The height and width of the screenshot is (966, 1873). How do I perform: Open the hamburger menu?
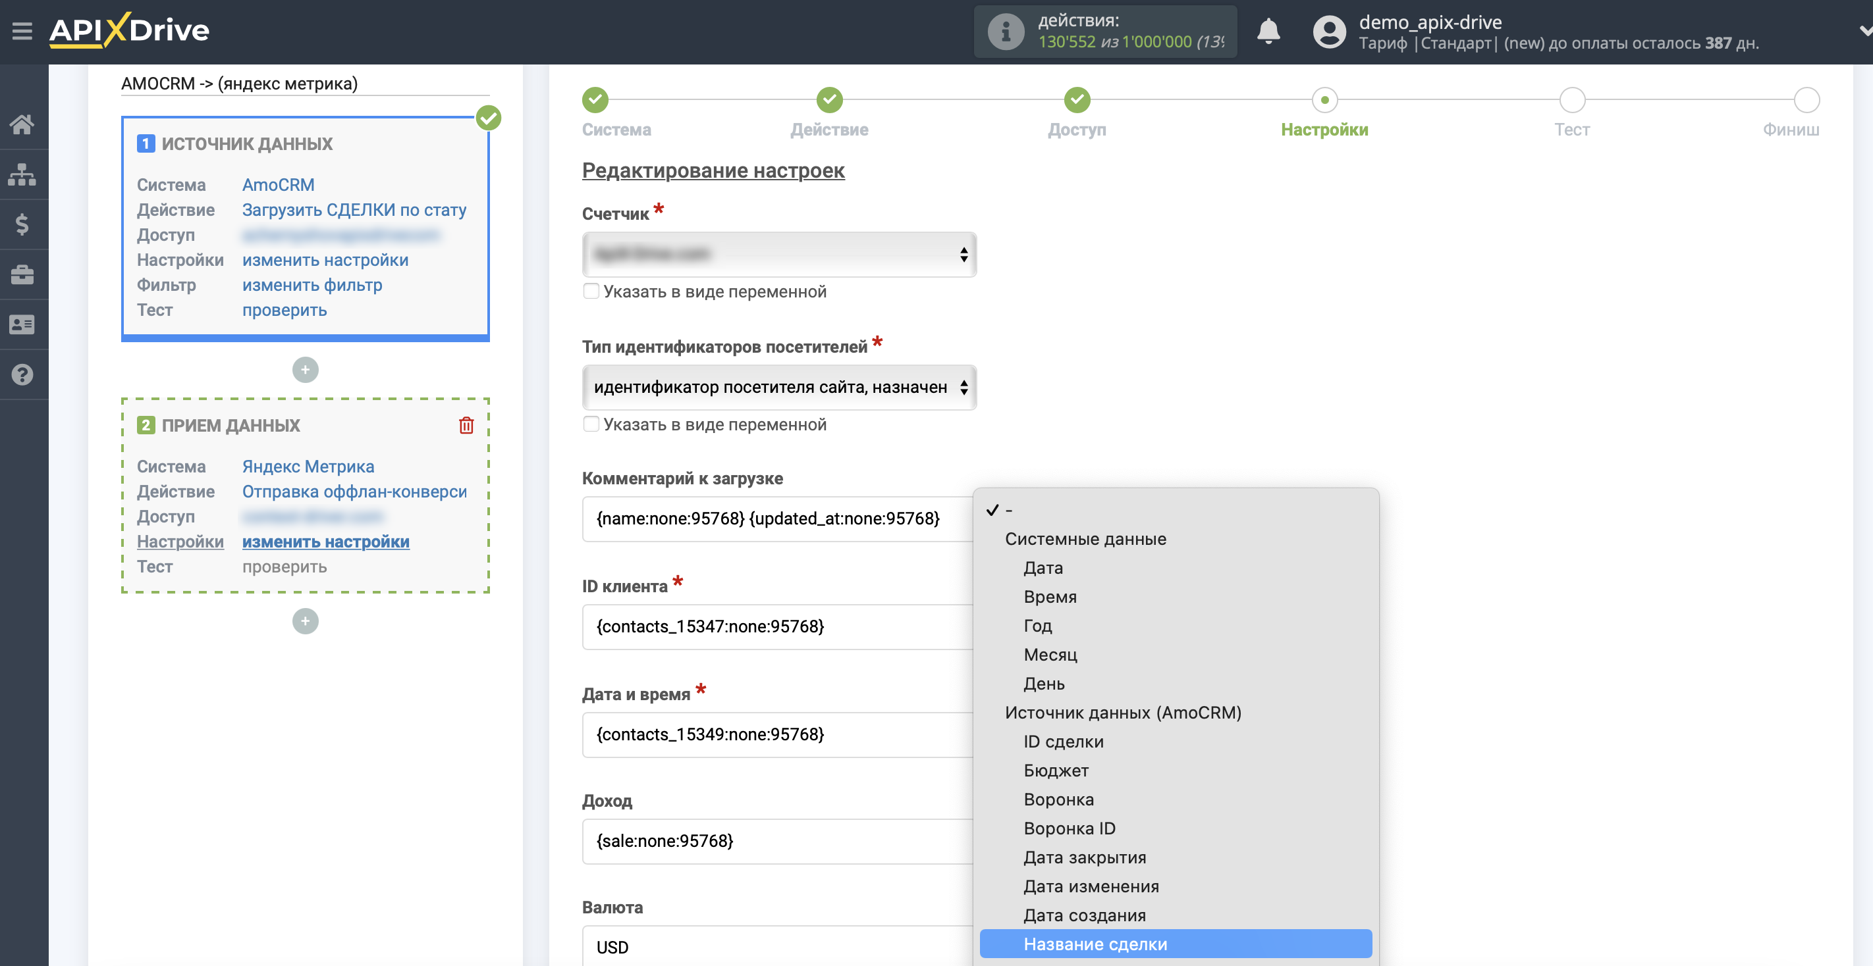[x=22, y=30]
